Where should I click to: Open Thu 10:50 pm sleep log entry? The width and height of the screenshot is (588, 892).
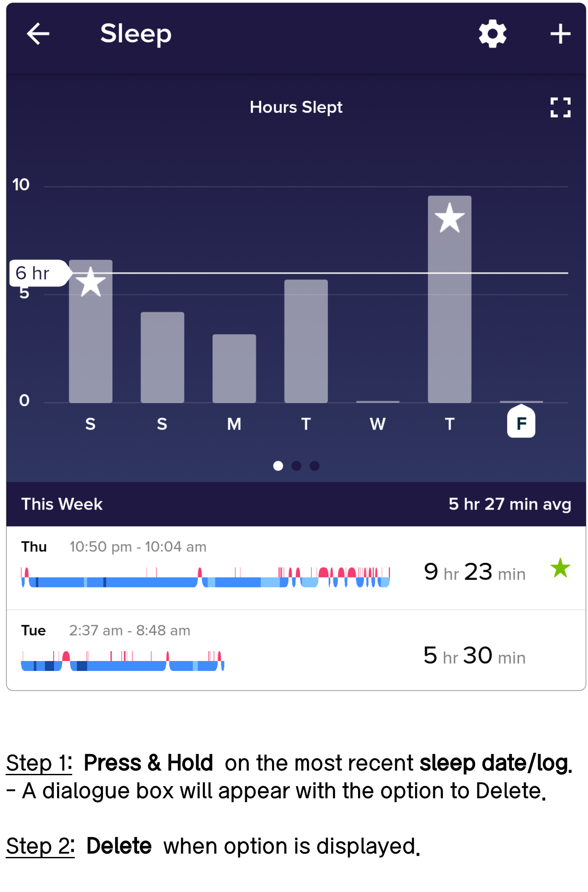pyautogui.click(x=296, y=568)
